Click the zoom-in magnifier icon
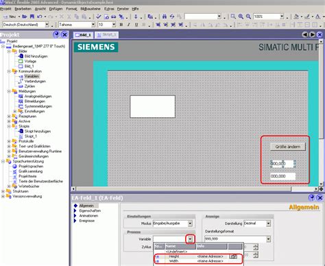The width and height of the screenshot is (325, 266). pyautogui.click(x=241, y=16)
